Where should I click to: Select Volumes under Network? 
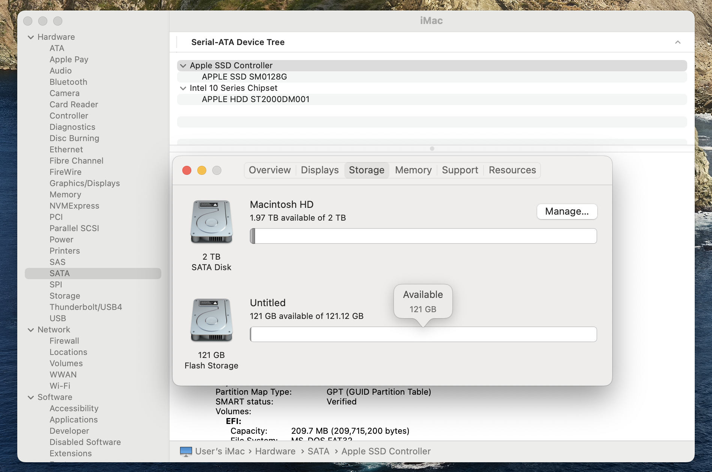(66, 364)
